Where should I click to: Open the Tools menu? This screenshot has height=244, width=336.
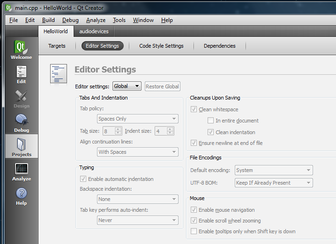tap(119, 20)
